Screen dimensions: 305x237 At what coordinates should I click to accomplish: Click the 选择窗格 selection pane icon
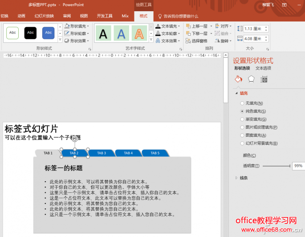[x=196, y=41]
